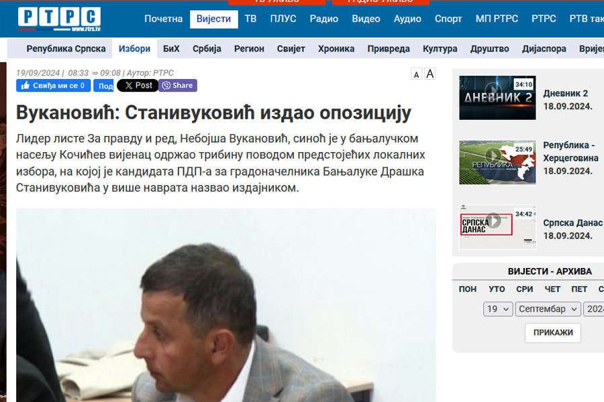The image size is (604, 402).
Task: Open the ПЛУС section
Action: [x=283, y=19]
